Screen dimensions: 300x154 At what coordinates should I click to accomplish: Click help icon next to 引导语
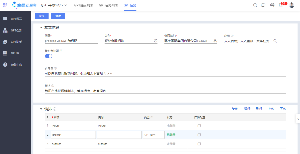point(56,68)
